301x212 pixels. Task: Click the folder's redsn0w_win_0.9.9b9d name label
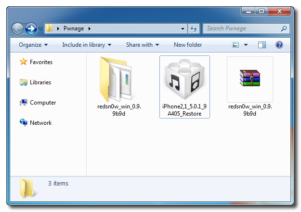click(x=119, y=110)
